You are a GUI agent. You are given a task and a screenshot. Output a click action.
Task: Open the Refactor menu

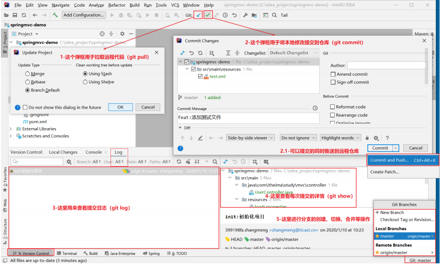click(x=117, y=5)
